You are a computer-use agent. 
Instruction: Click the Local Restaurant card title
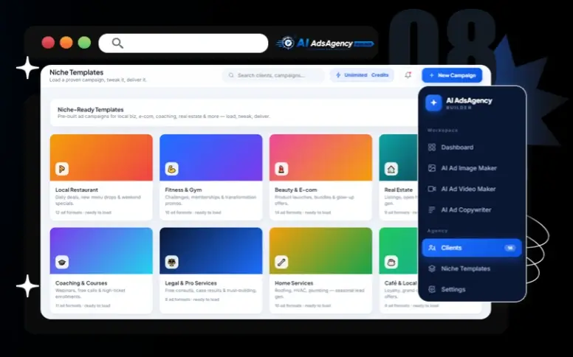pos(77,190)
